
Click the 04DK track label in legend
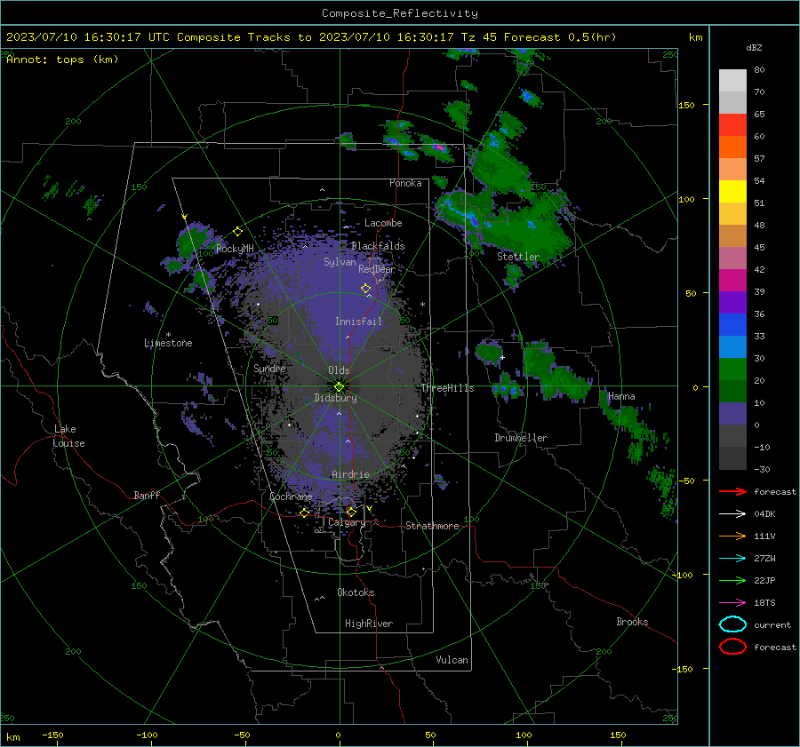pyautogui.click(x=764, y=513)
